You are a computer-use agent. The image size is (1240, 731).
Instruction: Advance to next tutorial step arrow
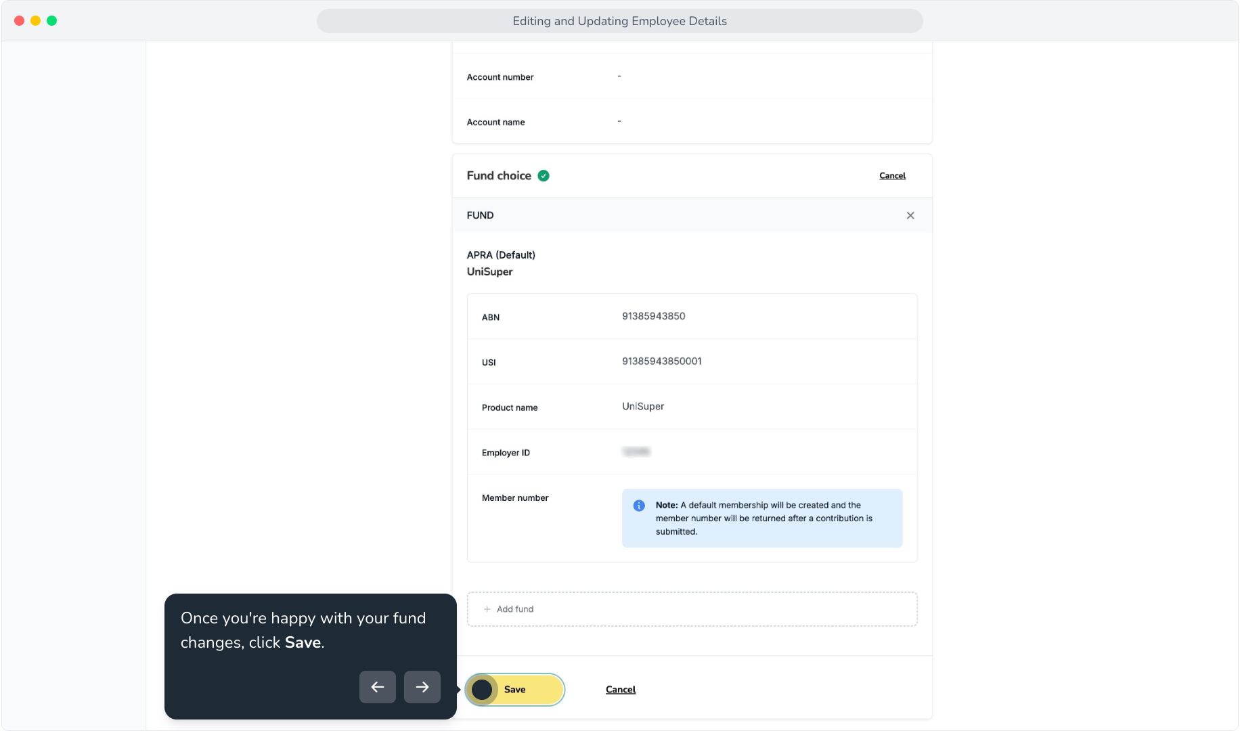point(422,687)
